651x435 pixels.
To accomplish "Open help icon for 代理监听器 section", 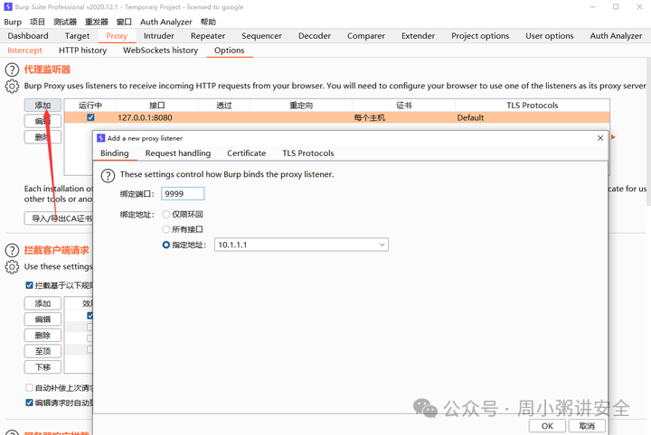I will pyautogui.click(x=12, y=69).
